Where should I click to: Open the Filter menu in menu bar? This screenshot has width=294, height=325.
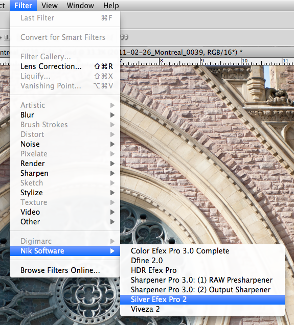(23, 6)
